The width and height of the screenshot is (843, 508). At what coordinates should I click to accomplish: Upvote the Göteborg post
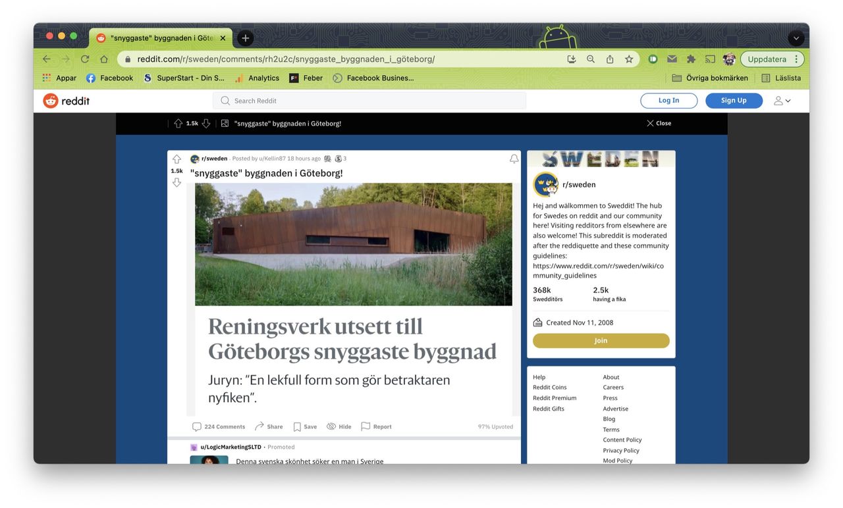[177, 159]
